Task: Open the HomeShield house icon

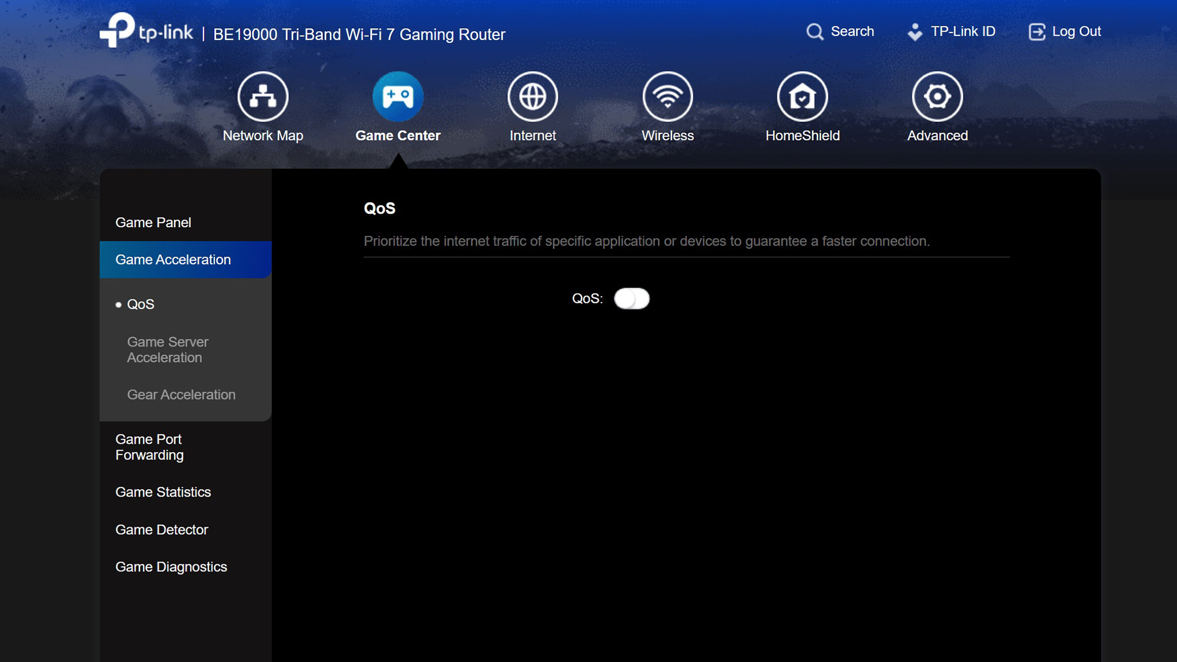Action: pyautogui.click(x=802, y=97)
